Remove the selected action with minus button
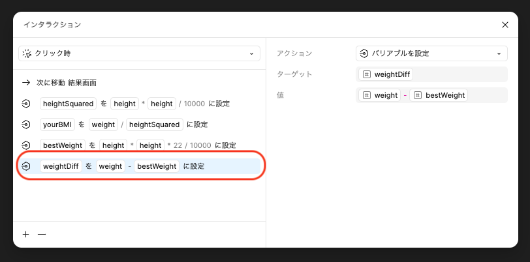Viewport: 530px width, 262px height. click(42, 235)
